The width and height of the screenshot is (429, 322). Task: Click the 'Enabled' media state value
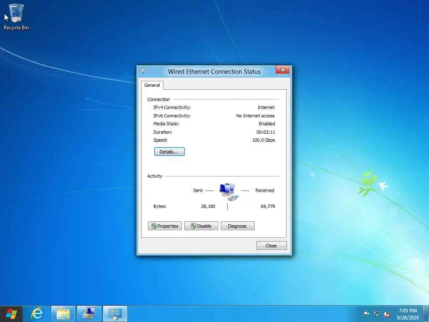point(267,124)
